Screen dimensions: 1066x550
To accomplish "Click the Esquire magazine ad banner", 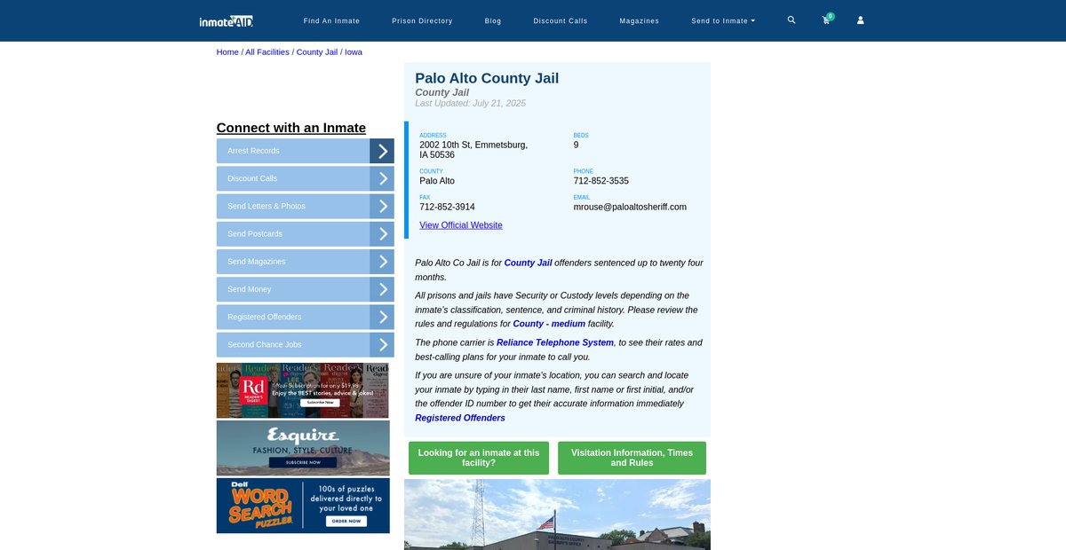I will pos(303,448).
